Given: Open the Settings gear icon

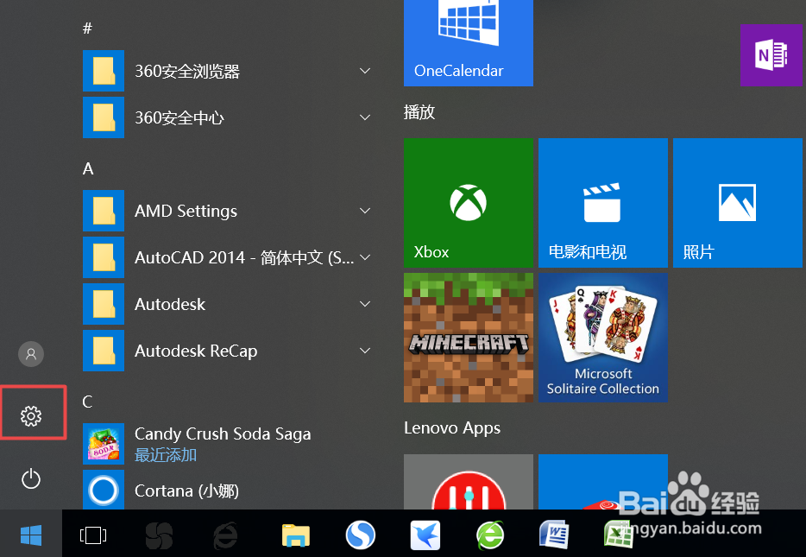Looking at the screenshot, I should 31,415.
